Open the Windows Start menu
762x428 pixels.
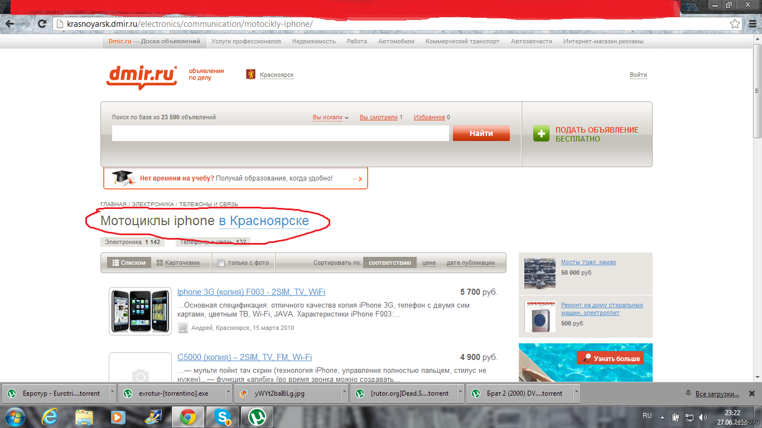pyautogui.click(x=15, y=416)
